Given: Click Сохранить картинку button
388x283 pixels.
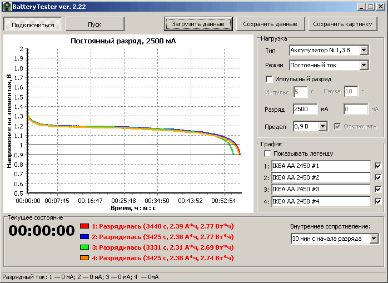Looking at the screenshot, I should [x=343, y=24].
